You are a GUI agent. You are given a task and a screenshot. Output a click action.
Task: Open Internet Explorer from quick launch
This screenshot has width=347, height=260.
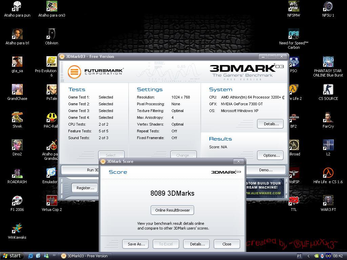(30, 256)
